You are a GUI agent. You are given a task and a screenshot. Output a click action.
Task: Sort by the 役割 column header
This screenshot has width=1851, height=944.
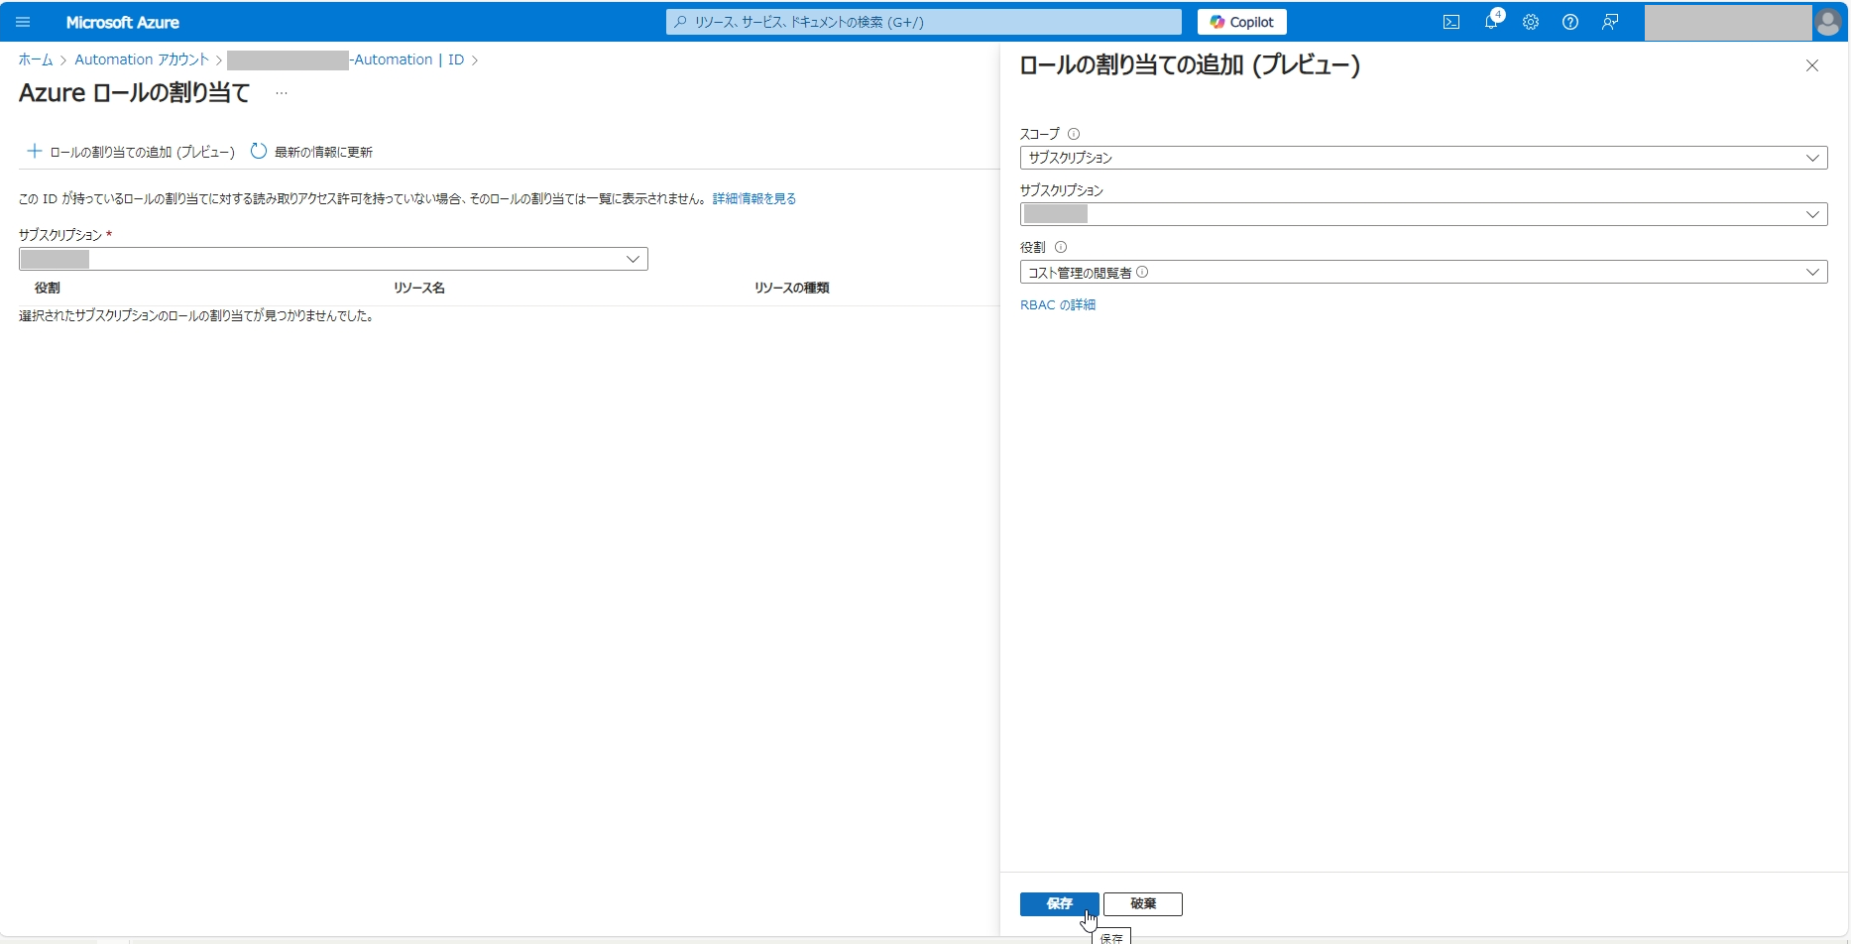tap(48, 288)
